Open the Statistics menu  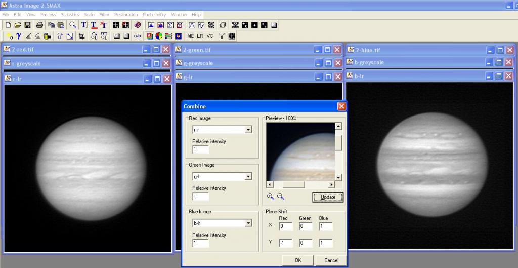[x=70, y=15]
